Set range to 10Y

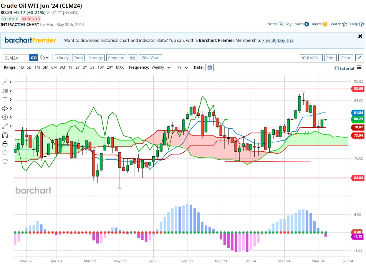[x=101, y=67]
